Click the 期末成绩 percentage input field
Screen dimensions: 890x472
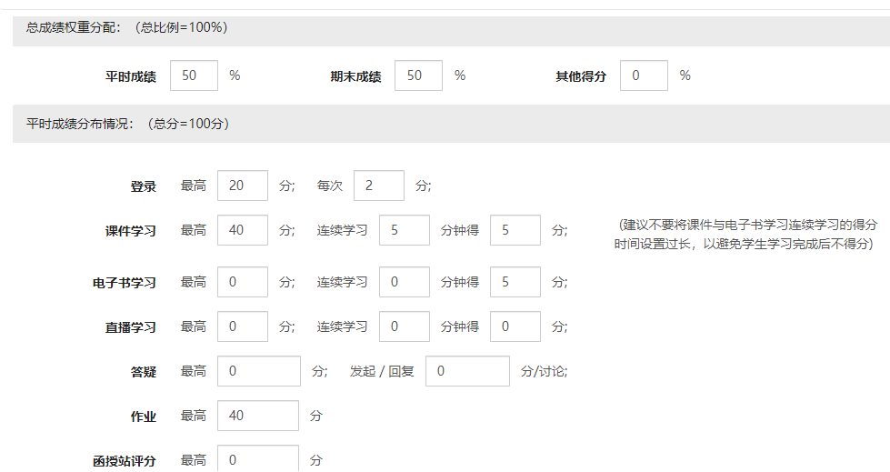tap(419, 75)
